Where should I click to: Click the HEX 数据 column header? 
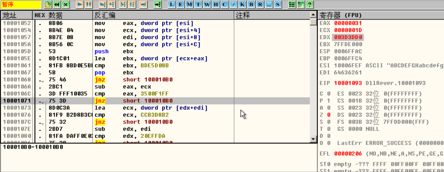(63, 15)
